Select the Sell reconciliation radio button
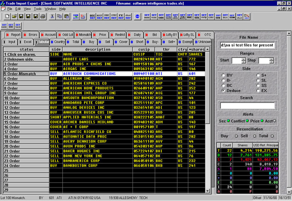 point(255,136)
